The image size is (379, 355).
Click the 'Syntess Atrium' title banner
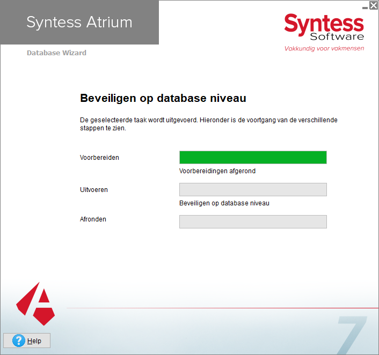click(79, 22)
